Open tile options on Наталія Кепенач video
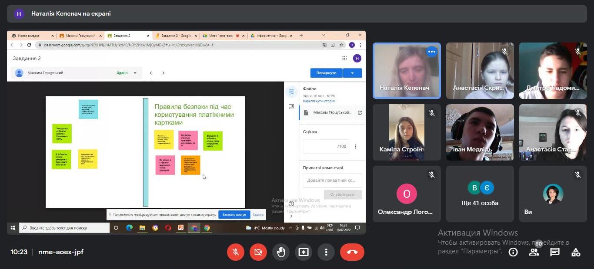 [431, 52]
